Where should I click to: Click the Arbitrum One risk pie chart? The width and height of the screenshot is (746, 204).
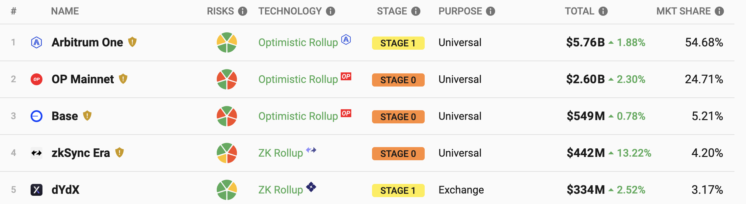pyautogui.click(x=227, y=42)
